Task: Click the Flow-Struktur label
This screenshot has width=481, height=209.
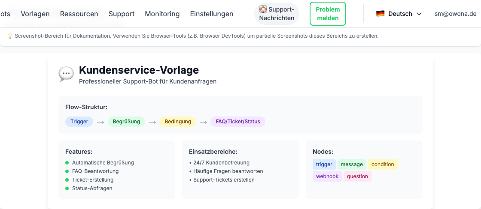Action: coord(86,107)
